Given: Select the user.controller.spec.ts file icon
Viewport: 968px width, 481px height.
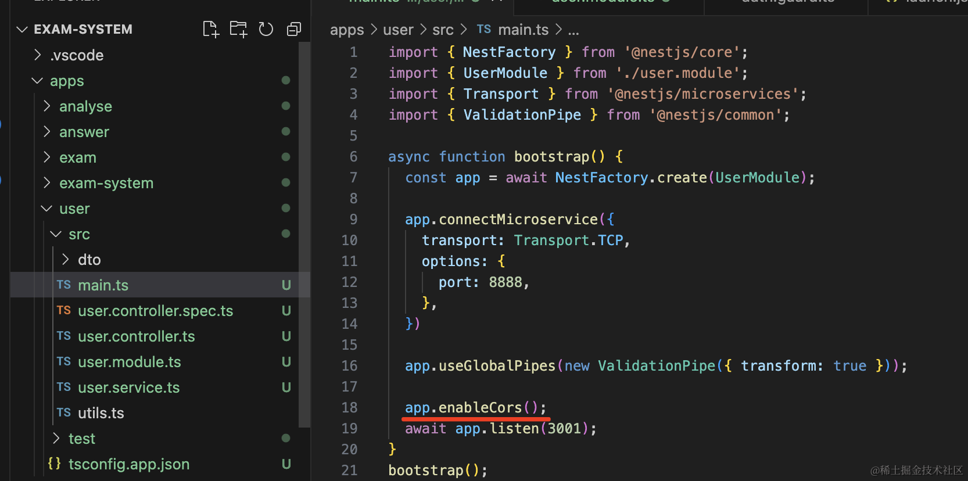Looking at the screenshot, I should click(64, 310).
